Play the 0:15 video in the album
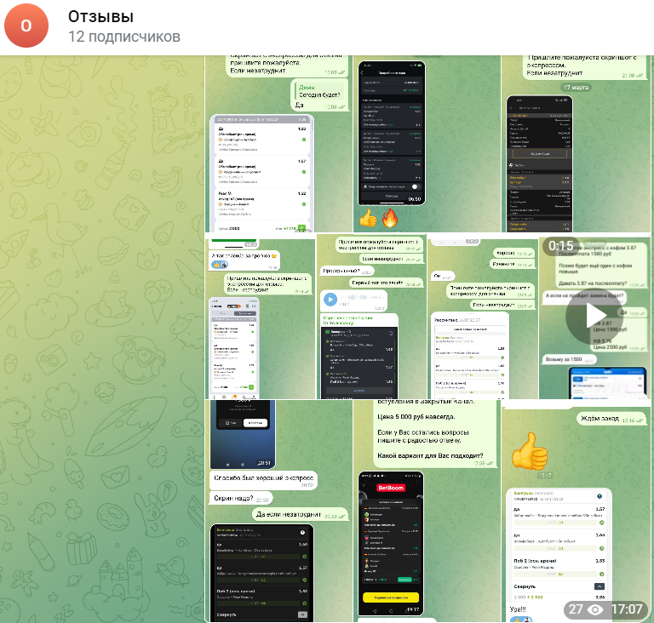Viewport: 654px width, 623px height. 594,315
